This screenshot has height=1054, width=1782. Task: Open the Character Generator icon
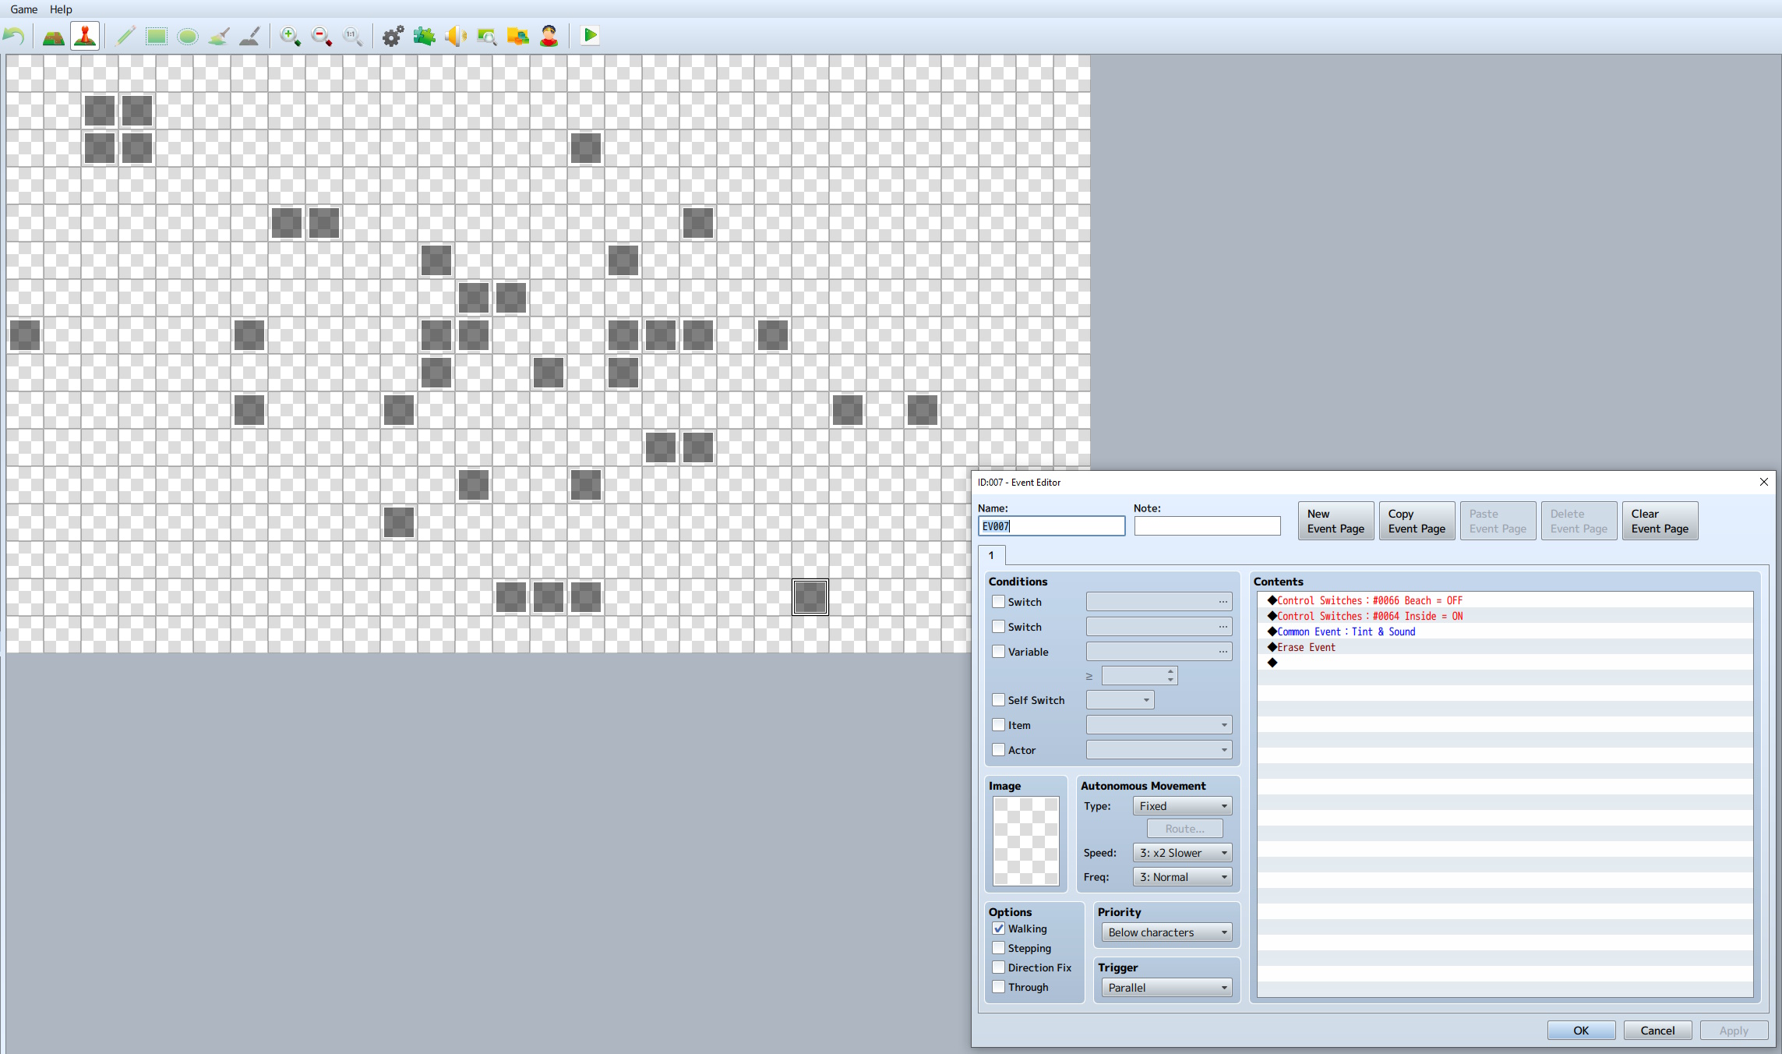coord(549,36)
